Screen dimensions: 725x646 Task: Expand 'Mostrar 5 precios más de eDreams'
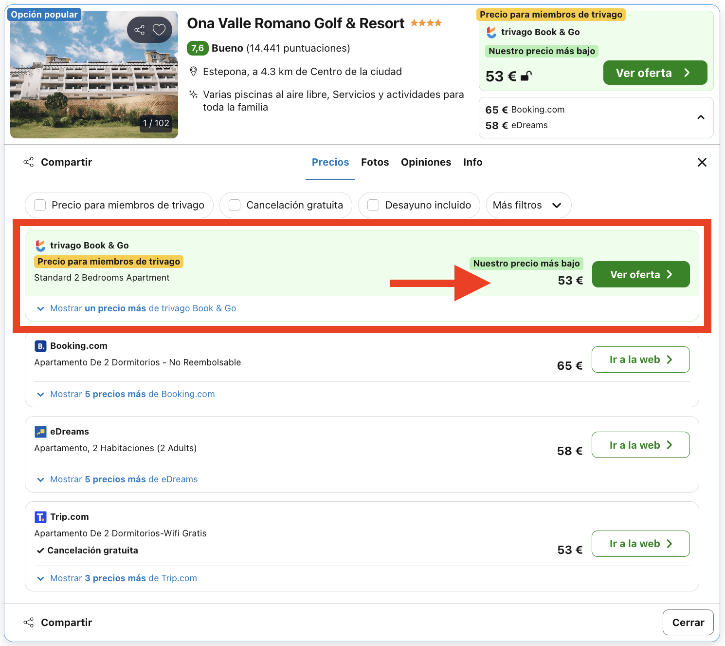(124, 479)
